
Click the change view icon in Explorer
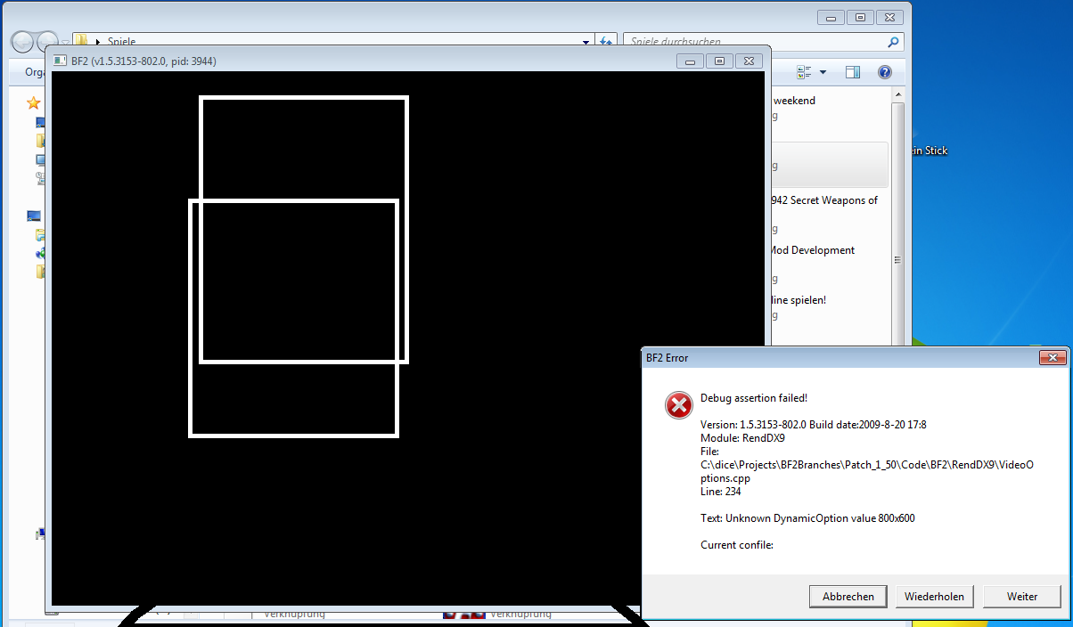804,72
